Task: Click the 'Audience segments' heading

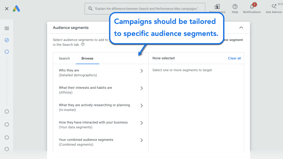Action: click(71, 28)
